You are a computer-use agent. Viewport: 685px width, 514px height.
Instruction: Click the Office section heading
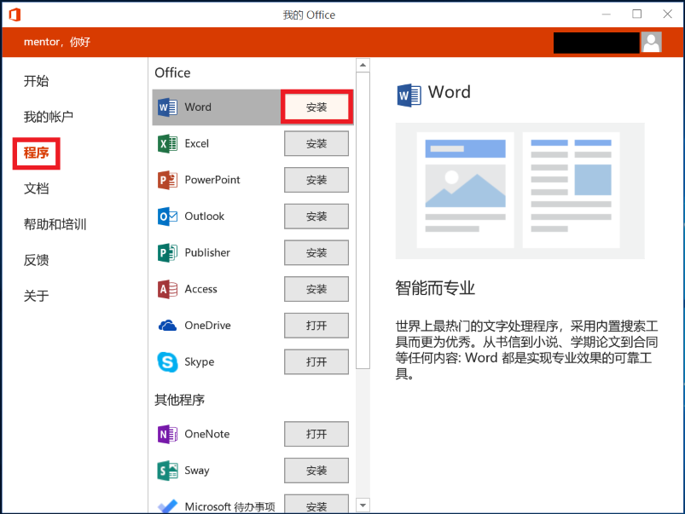pos(172,73)
